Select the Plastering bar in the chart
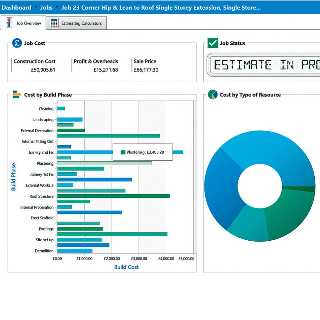The image size is (320, 320). [x=104, y=163]
